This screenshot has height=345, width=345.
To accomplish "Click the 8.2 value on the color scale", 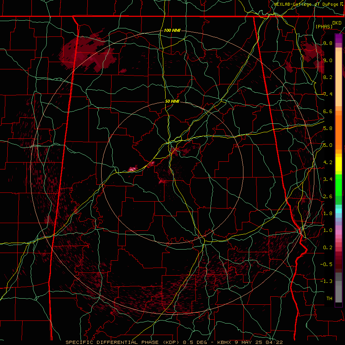I will pos(328,77).
